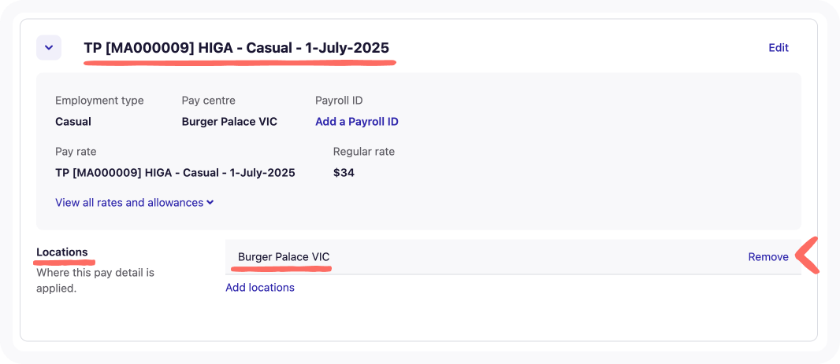Select the $34 regular rate value
Viewport: 840px width, 364px height.
tap(344, 172)
